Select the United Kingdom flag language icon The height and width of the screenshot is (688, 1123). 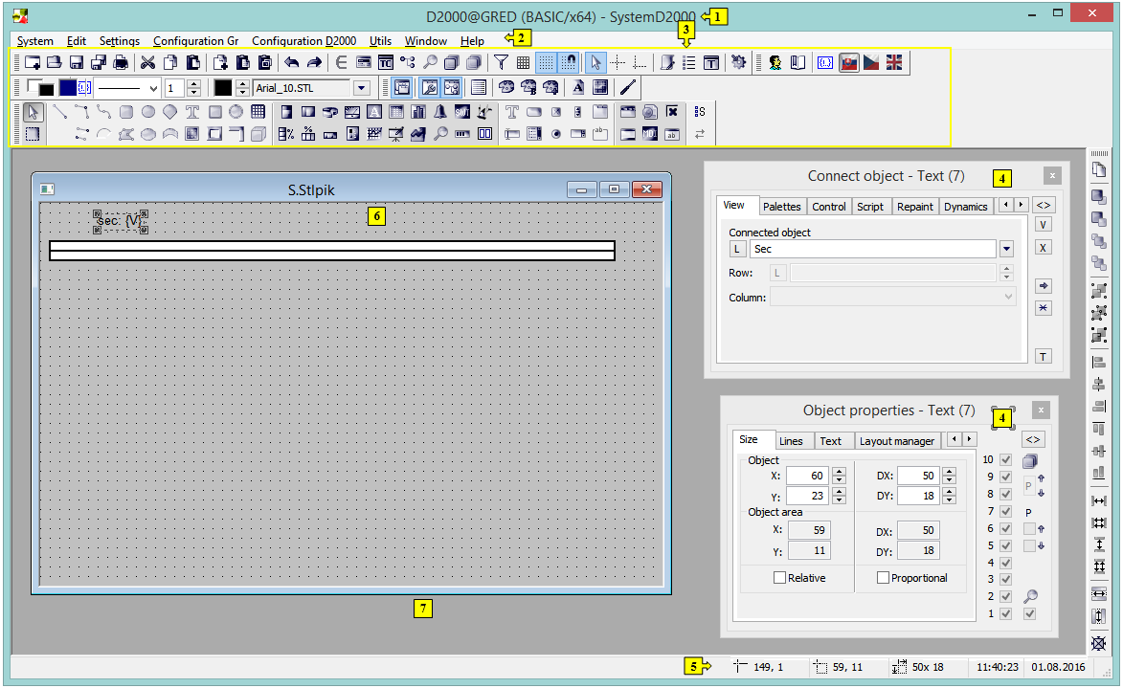pos(893,63)
